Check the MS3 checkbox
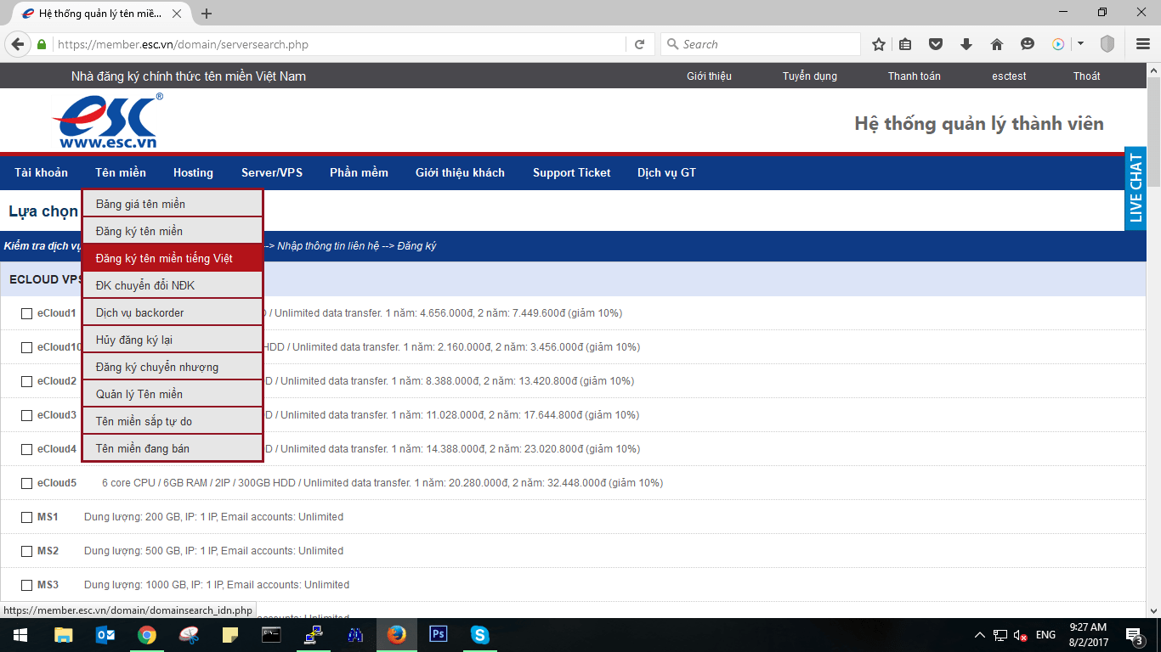Screen dimensions: 1161x652 pyautogui.click(x=27, y=585)
